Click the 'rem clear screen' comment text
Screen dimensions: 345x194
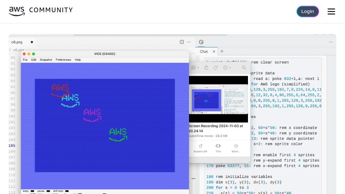click(x=270, y=62)
